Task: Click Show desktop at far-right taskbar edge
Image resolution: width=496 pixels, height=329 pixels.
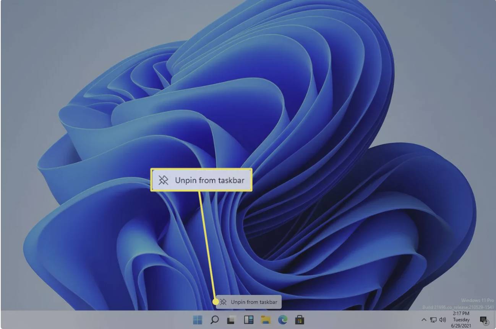Action: pyautogui.click(x=494, y=320)
